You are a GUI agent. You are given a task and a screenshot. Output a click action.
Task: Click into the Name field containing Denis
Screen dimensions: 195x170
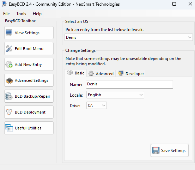click(x=129, y=84)
